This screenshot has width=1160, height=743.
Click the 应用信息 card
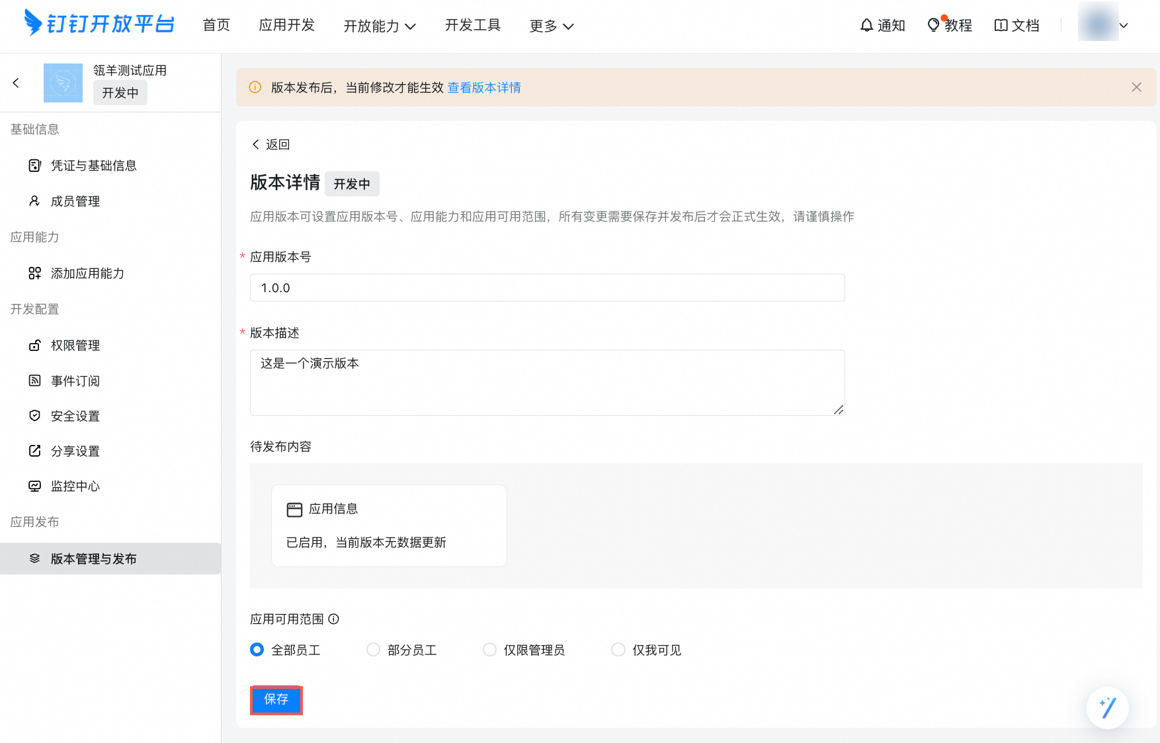click(x=389, y=526)
